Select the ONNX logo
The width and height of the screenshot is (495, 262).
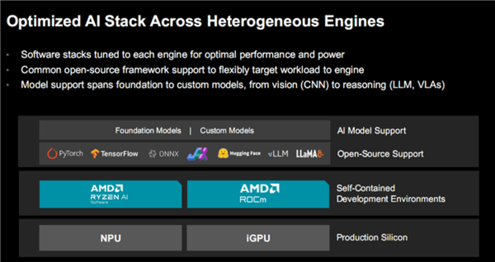164,154
